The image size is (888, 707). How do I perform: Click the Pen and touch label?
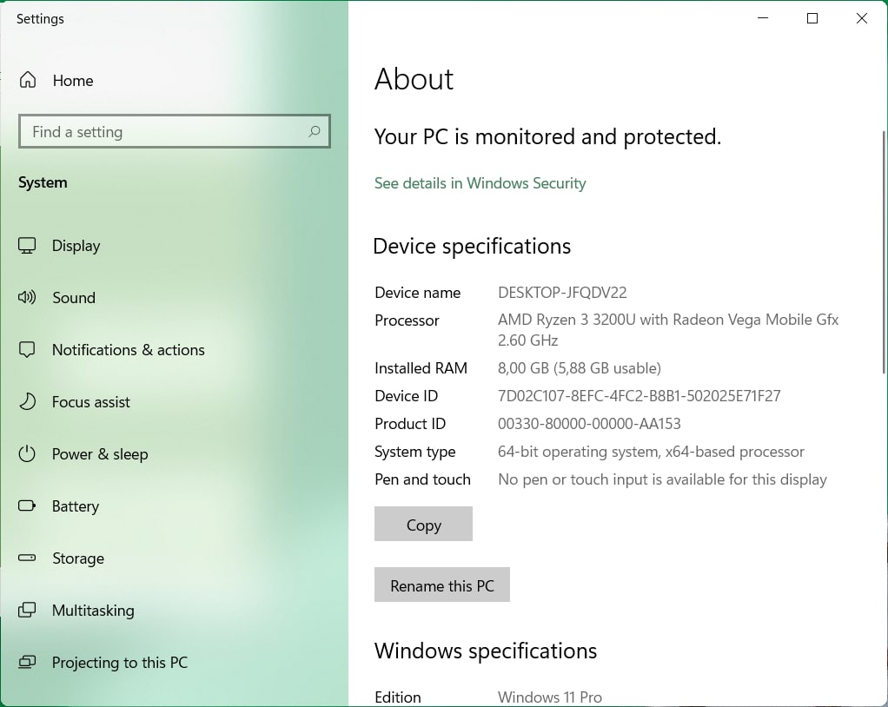(x=422, y=479)
